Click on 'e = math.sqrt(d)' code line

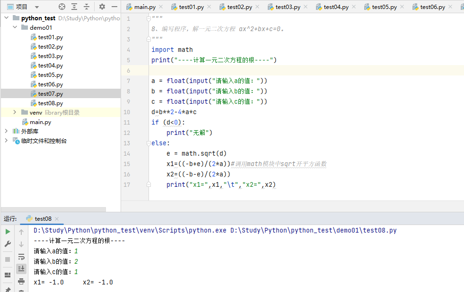(196, 153)
